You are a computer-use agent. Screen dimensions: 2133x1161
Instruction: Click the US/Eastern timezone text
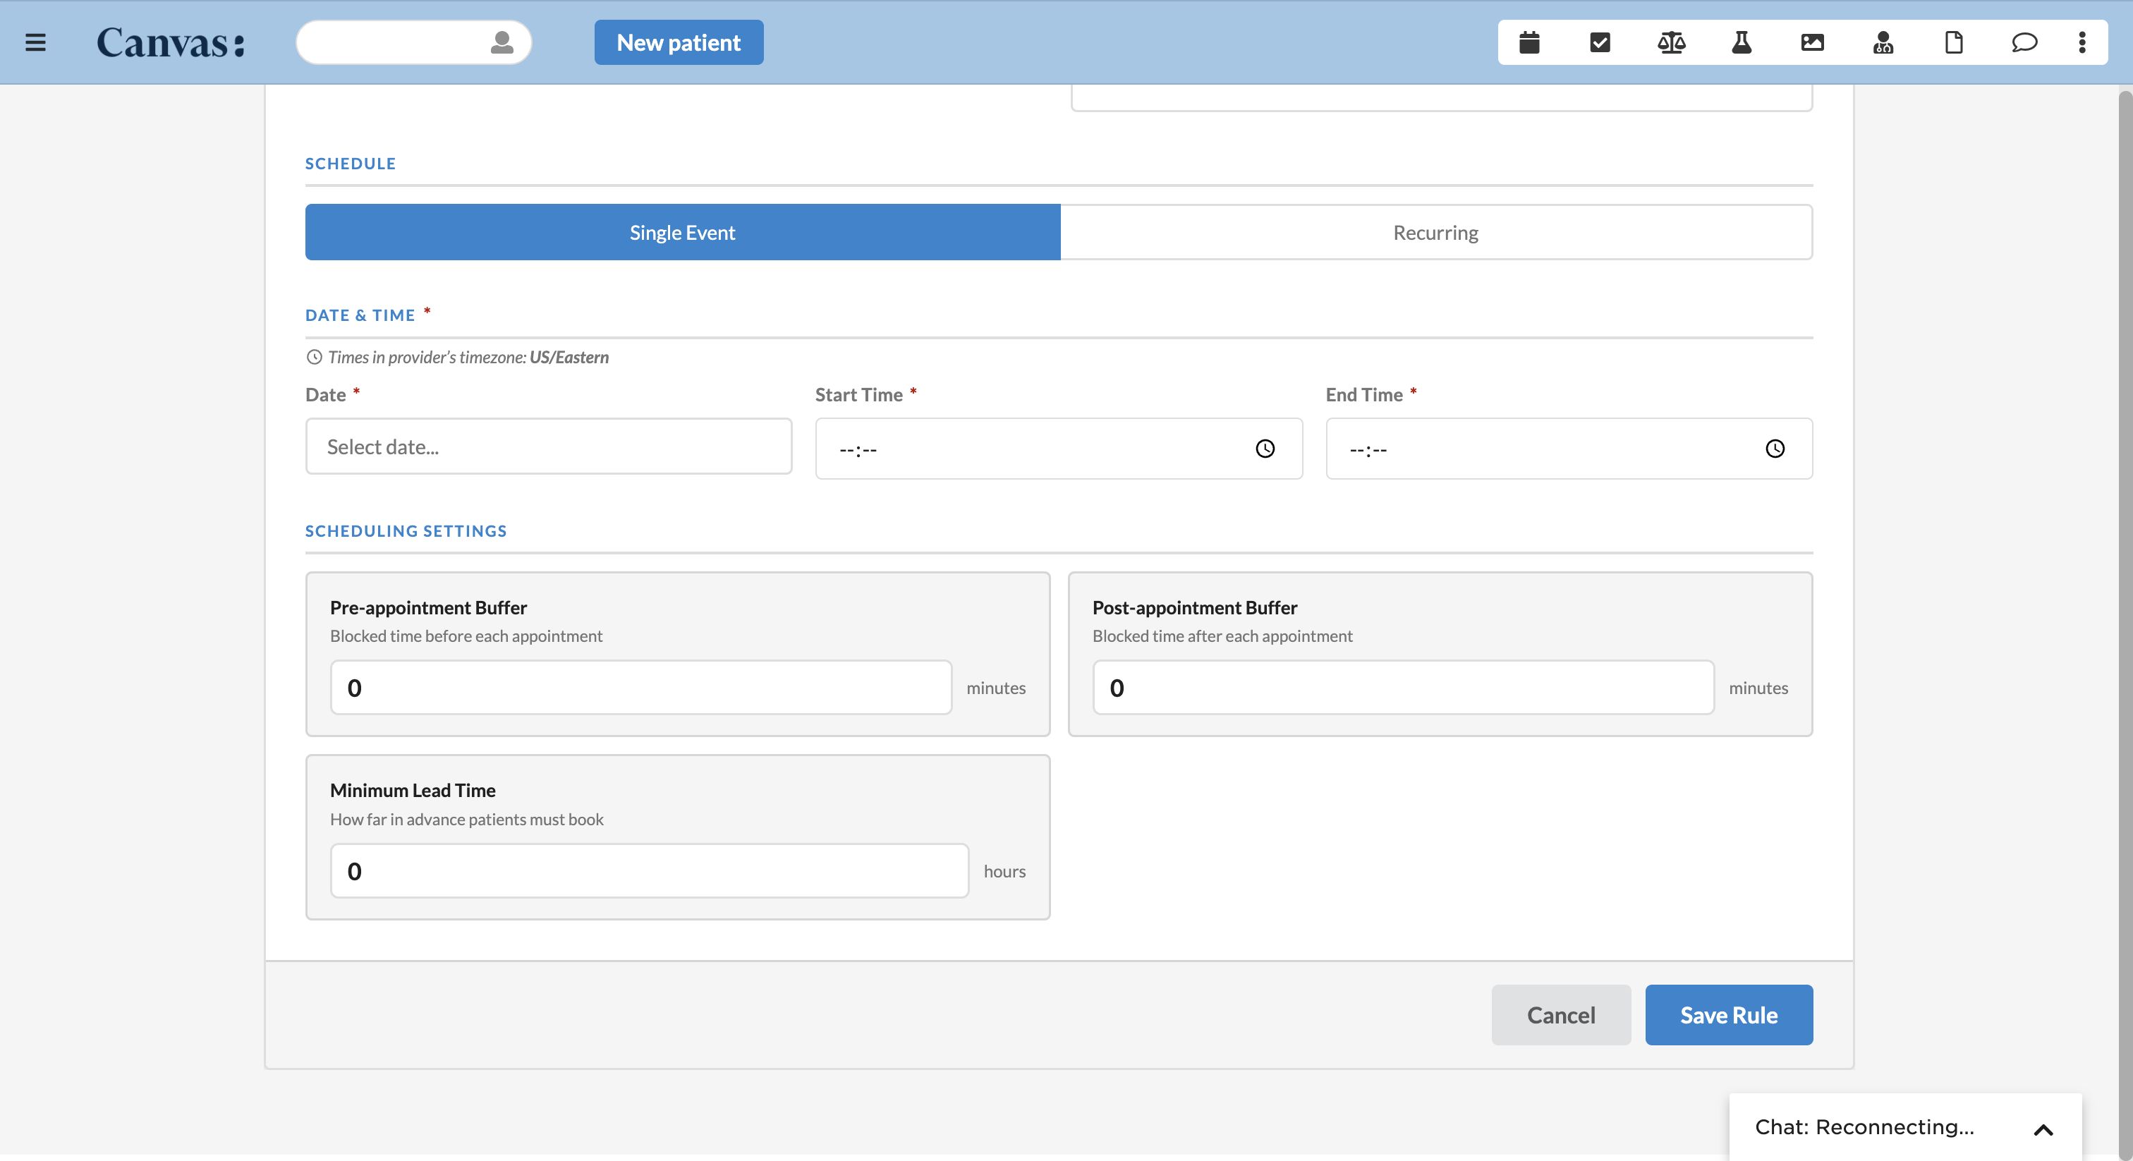[x=569, y=357]
